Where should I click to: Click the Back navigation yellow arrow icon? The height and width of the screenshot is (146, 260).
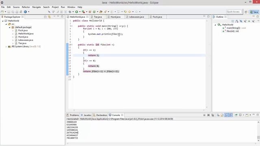(130, 12)
